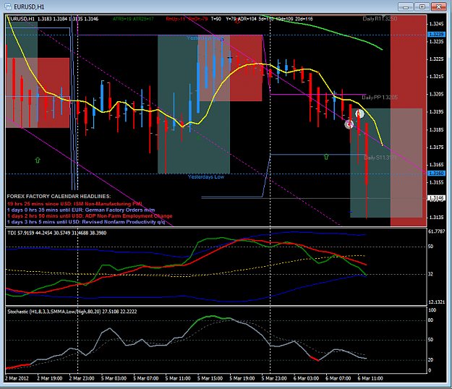Image resolution: width=452 pixels, height=389 pixels.
Task: Click the current price tag 1.3146
Action: tap(436, 197)
